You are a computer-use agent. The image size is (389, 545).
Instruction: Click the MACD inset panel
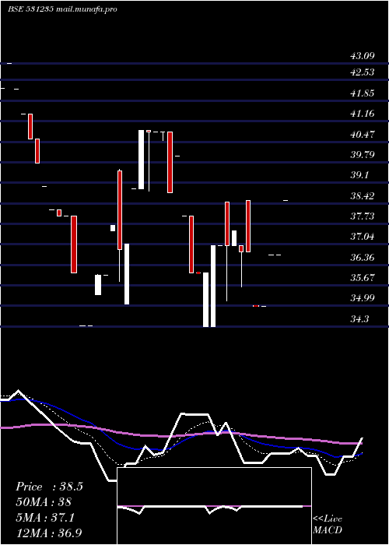214,506
